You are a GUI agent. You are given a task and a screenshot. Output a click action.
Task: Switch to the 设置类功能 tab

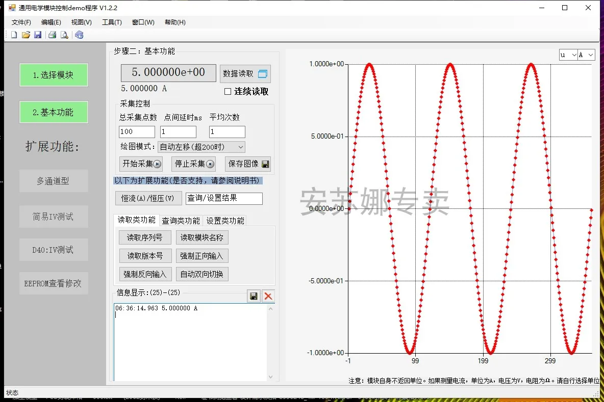[225, 221]
